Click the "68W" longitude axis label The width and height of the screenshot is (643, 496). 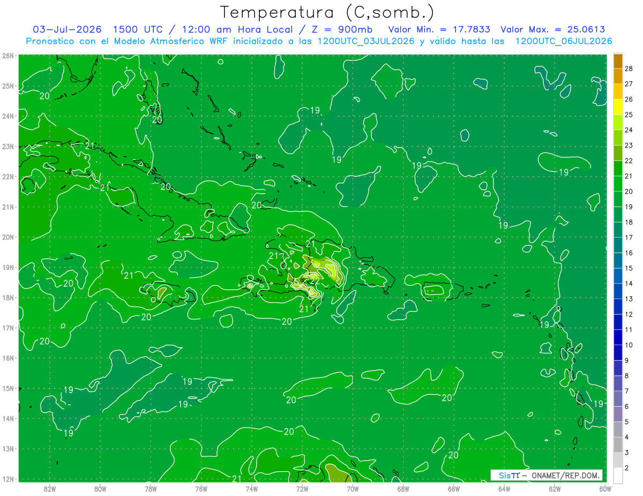(403, 489)
